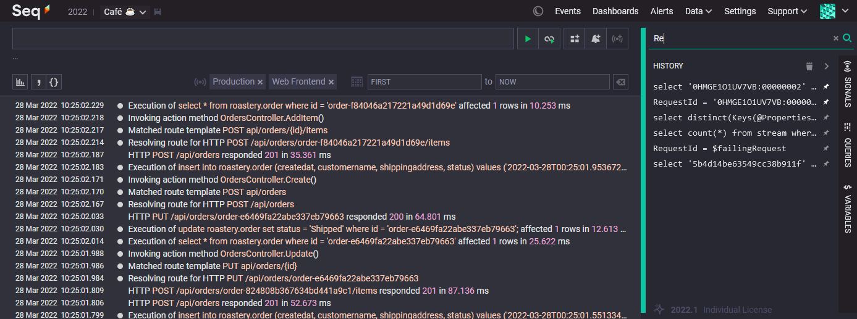Click the main query input box
This screenshot has width=857, height=319.
[x=263, y=39]
